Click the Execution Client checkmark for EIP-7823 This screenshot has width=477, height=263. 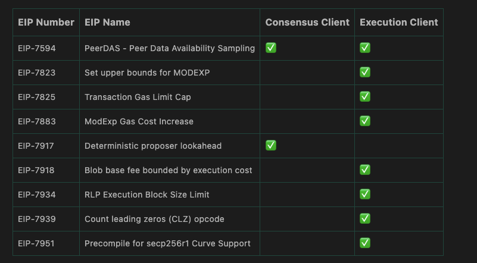click(x=365, y=72)
